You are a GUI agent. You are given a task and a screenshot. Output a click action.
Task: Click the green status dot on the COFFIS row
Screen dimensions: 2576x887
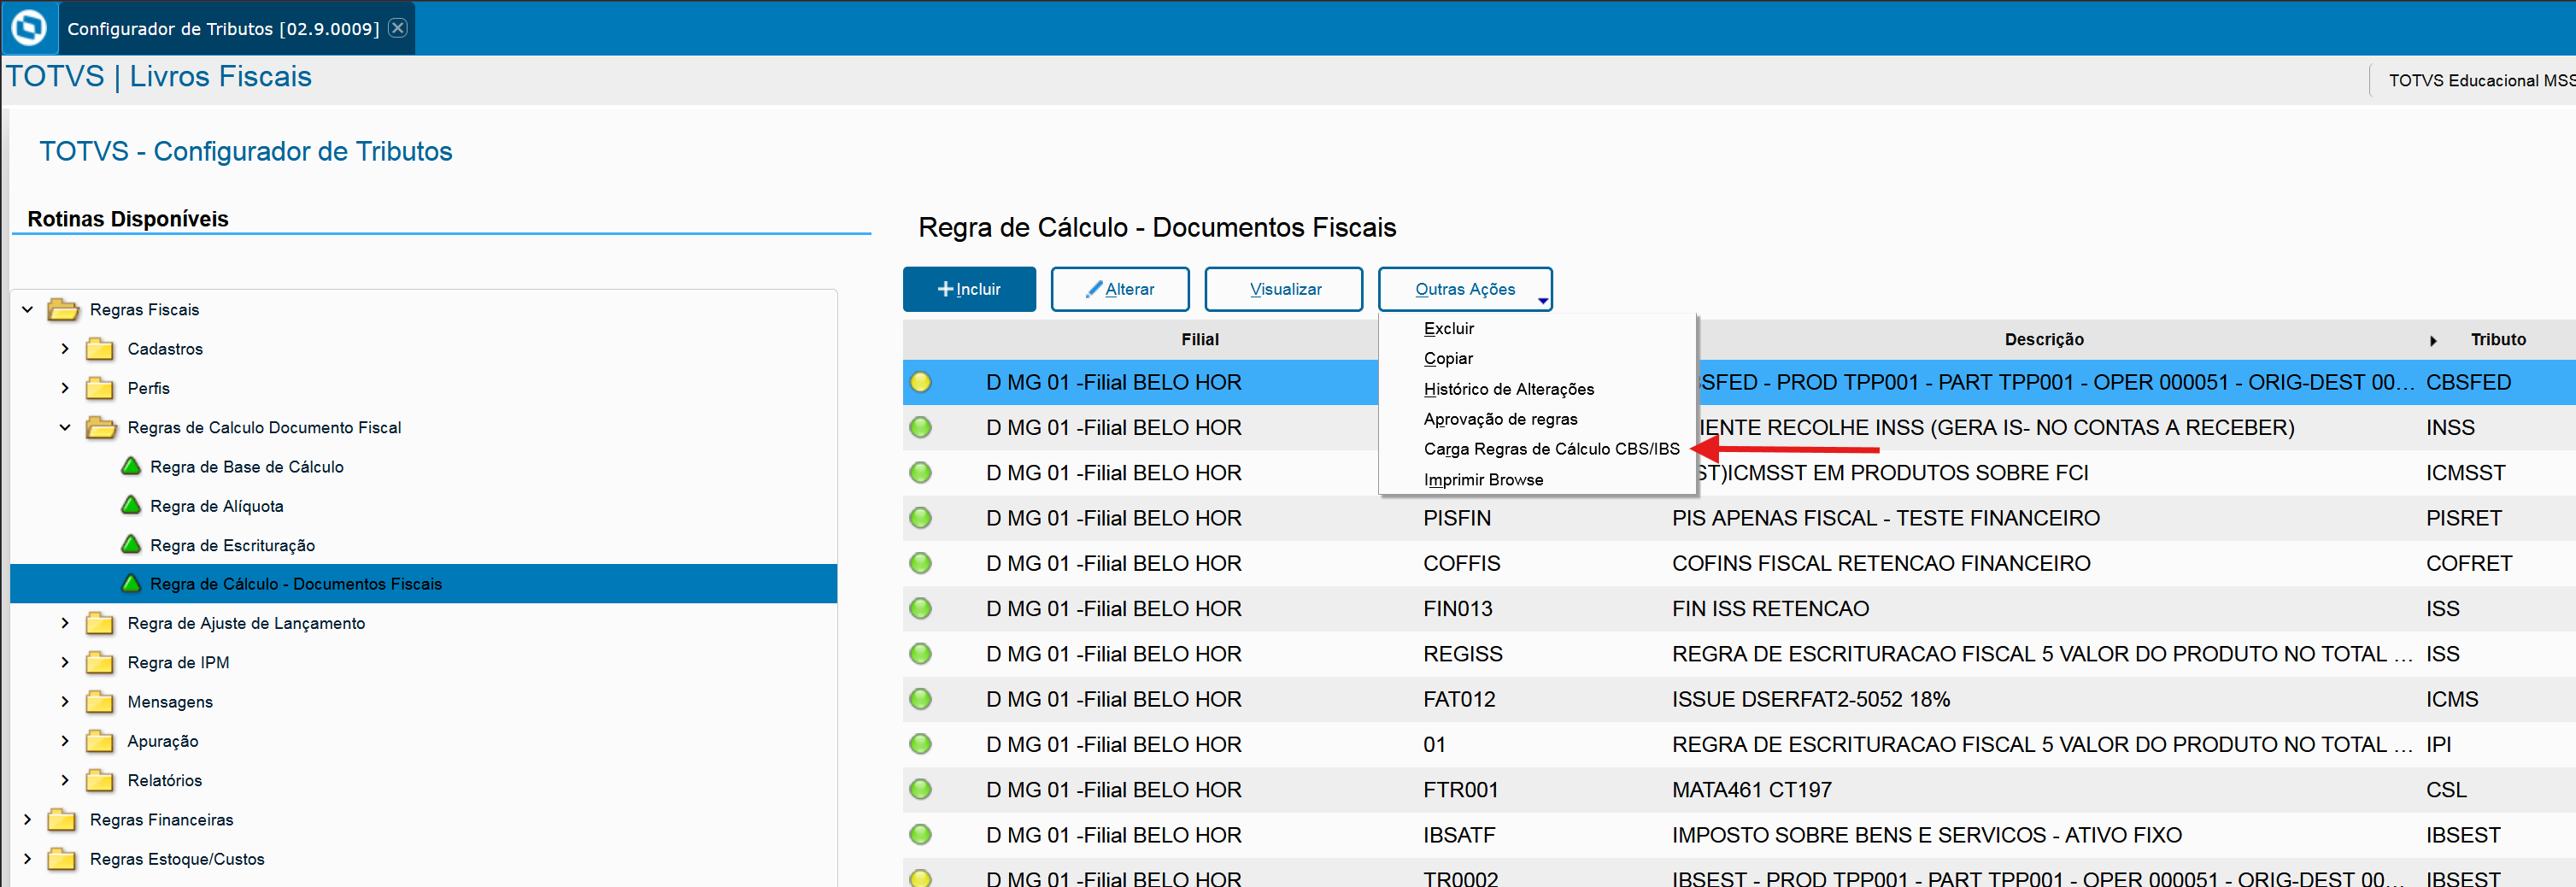pyautogui.click(x=920, y=563)
